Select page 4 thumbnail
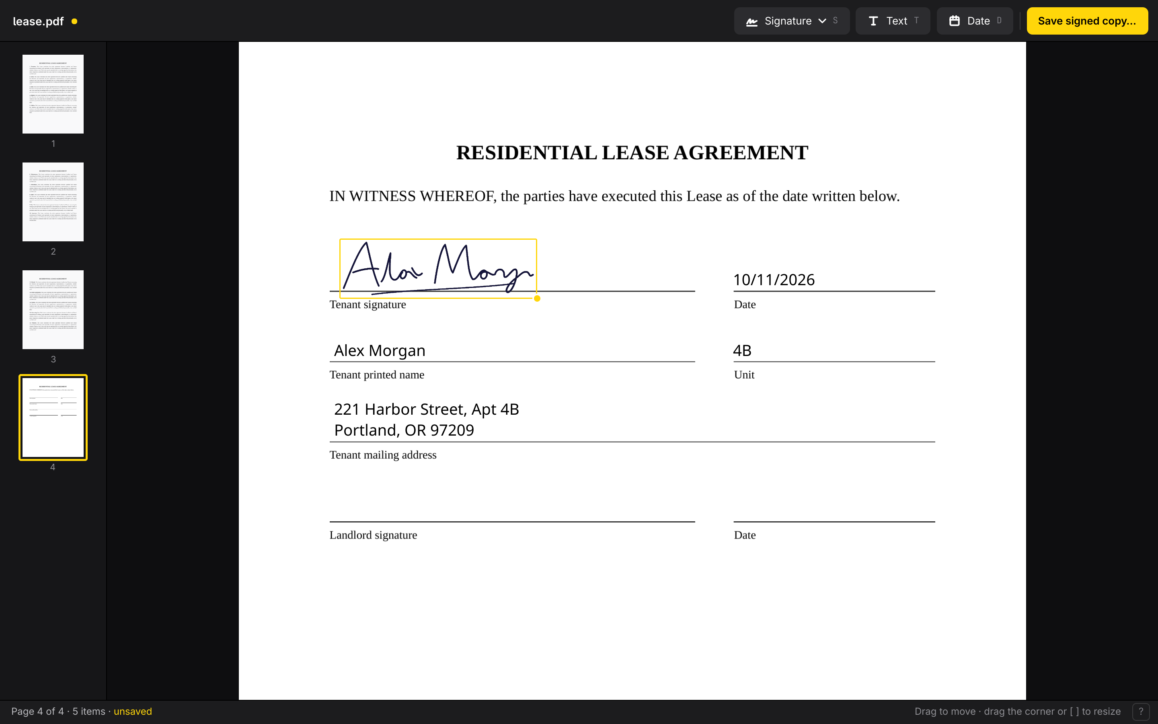The width and height of the screenshot is (1158, 724). (x=53, y=417)
